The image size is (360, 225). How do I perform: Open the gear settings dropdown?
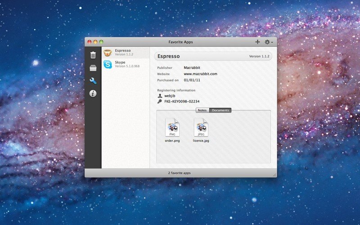pyautogui.click(x=269, y=42)
